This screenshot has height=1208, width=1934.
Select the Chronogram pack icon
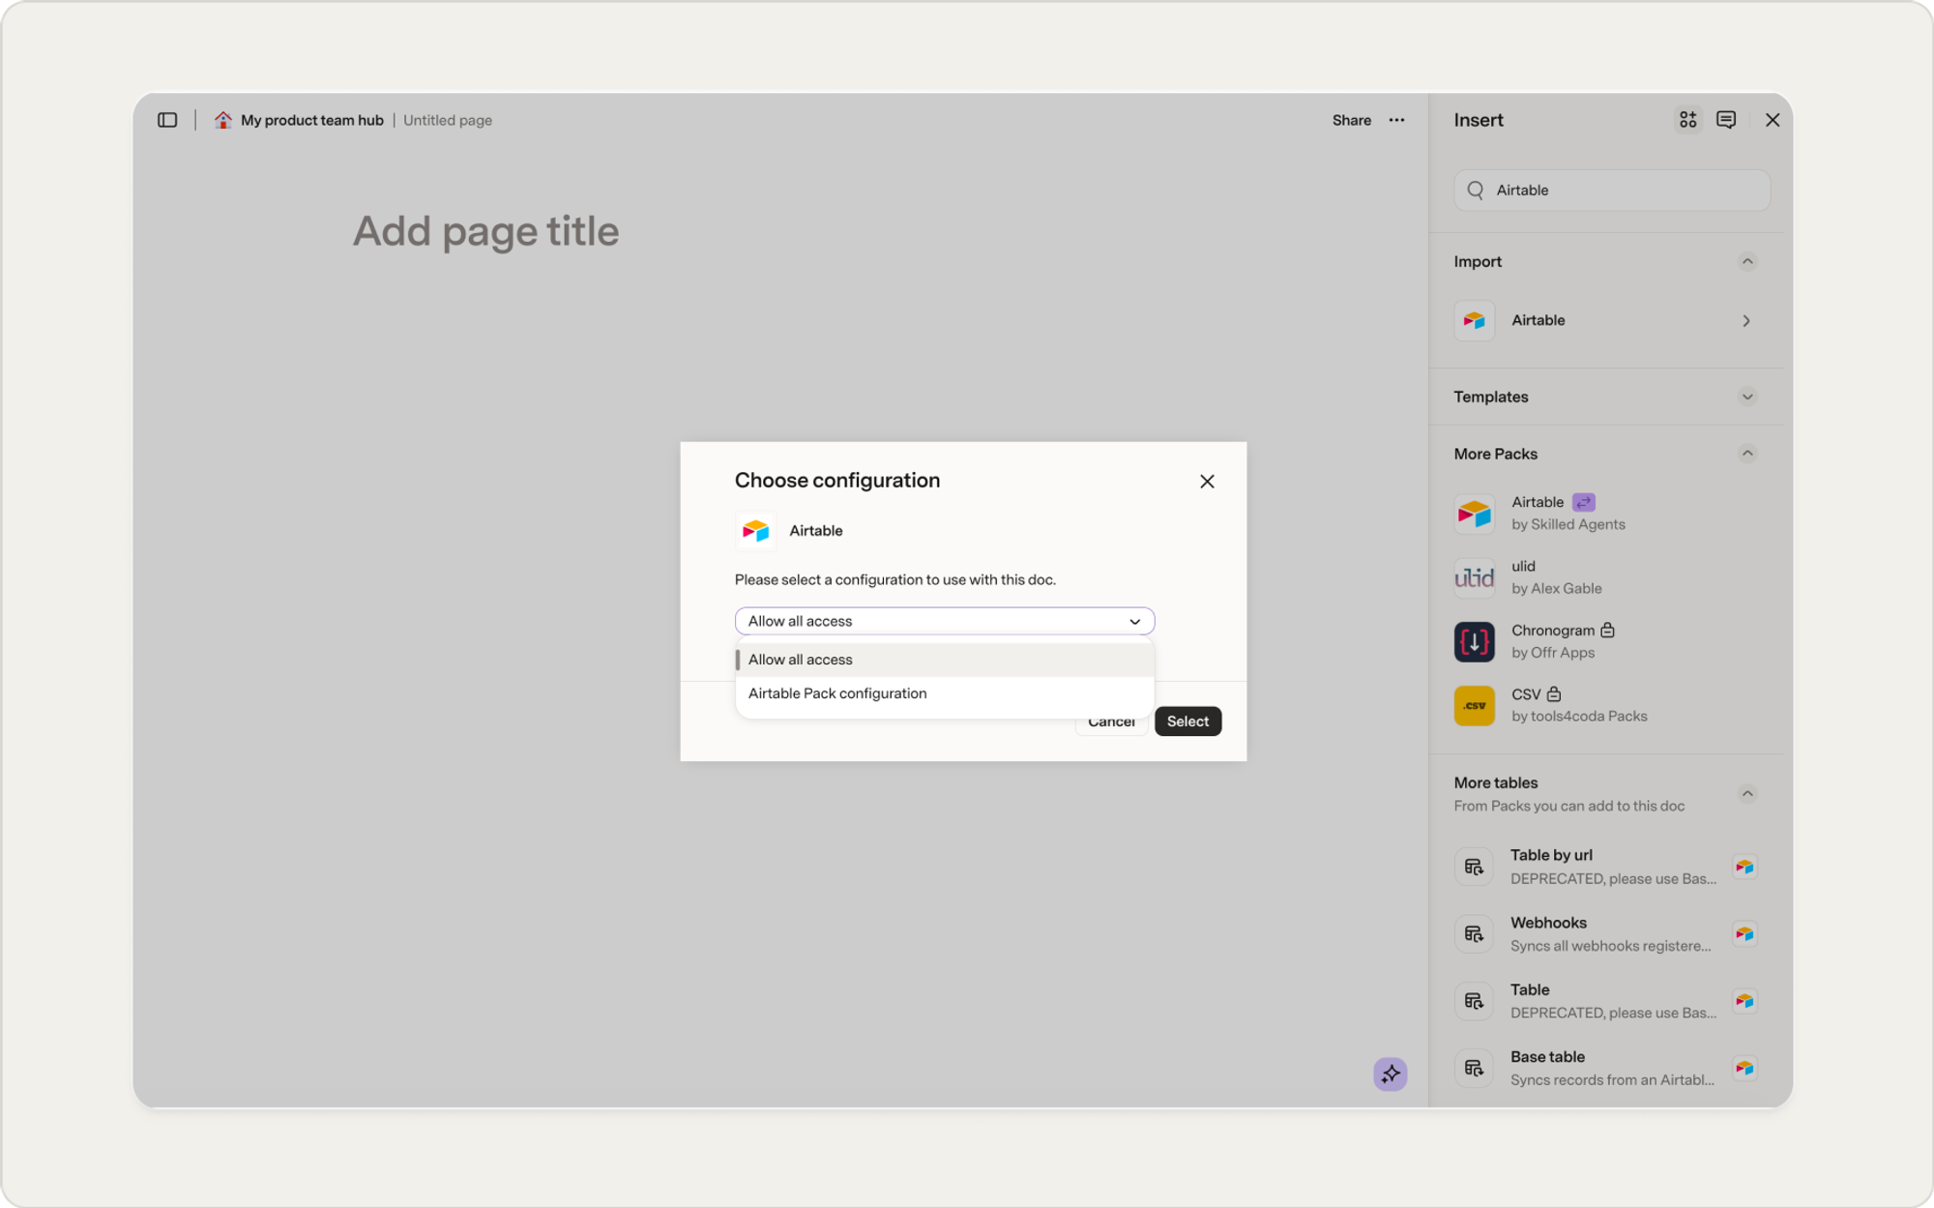(1475, 642)
